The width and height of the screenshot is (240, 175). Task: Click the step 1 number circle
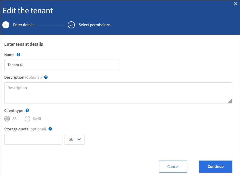(x=6, y=25)
